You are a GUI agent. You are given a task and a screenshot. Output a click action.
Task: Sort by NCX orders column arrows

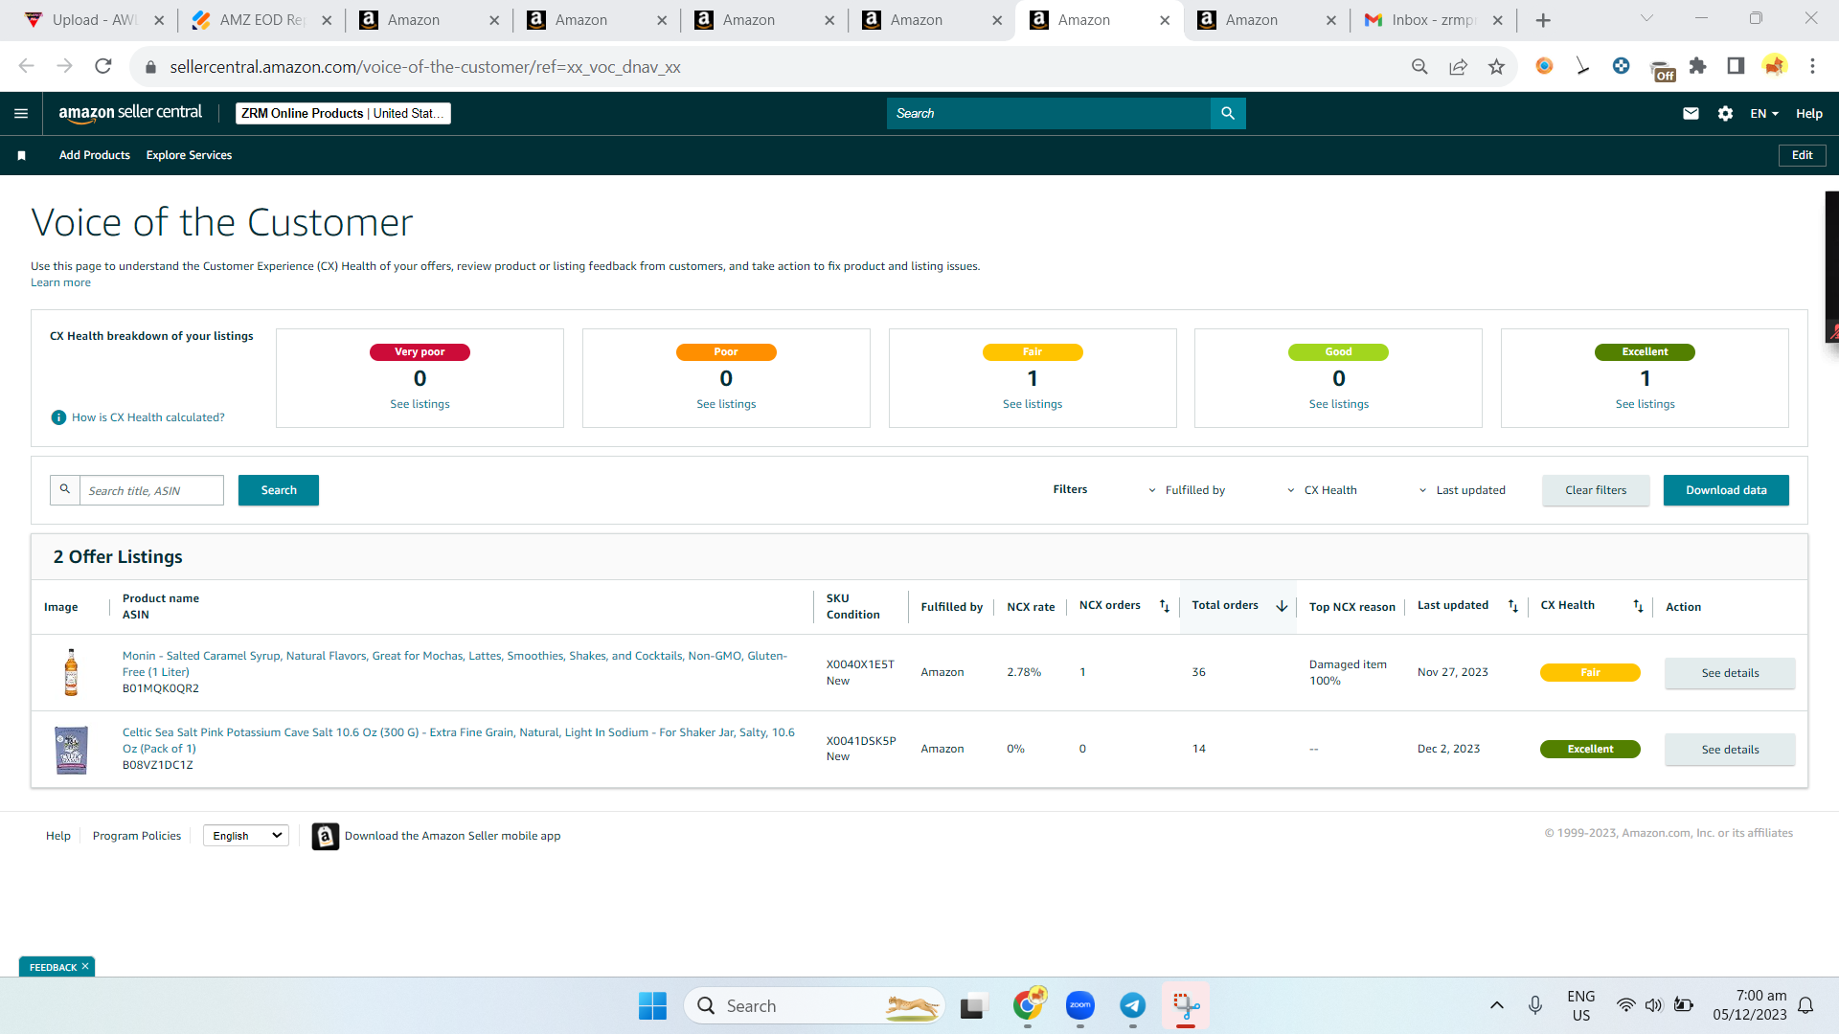click(x=1164, y=606)
